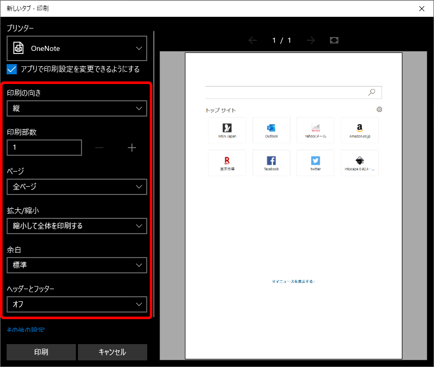Select the Outlook tile in the preview
This screenshot has height=367, width=434.
[271, 130]
